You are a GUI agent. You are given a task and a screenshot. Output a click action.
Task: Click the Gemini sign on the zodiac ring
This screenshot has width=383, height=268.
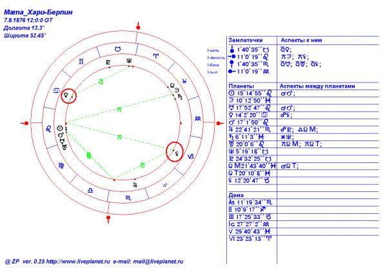(81, 61)
